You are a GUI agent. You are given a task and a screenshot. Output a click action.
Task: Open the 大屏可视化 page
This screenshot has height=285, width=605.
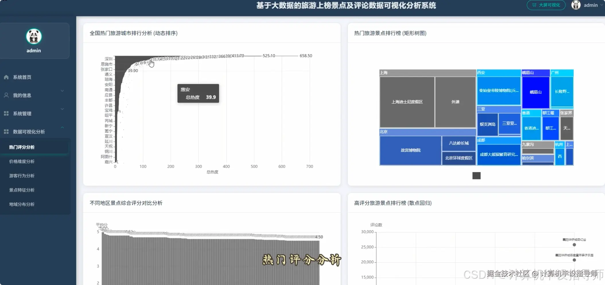[x=546, y=5]
